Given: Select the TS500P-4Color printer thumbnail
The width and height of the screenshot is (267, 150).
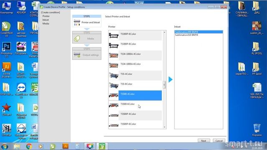Looking at the screenshot, I should [x=113, y=115].
